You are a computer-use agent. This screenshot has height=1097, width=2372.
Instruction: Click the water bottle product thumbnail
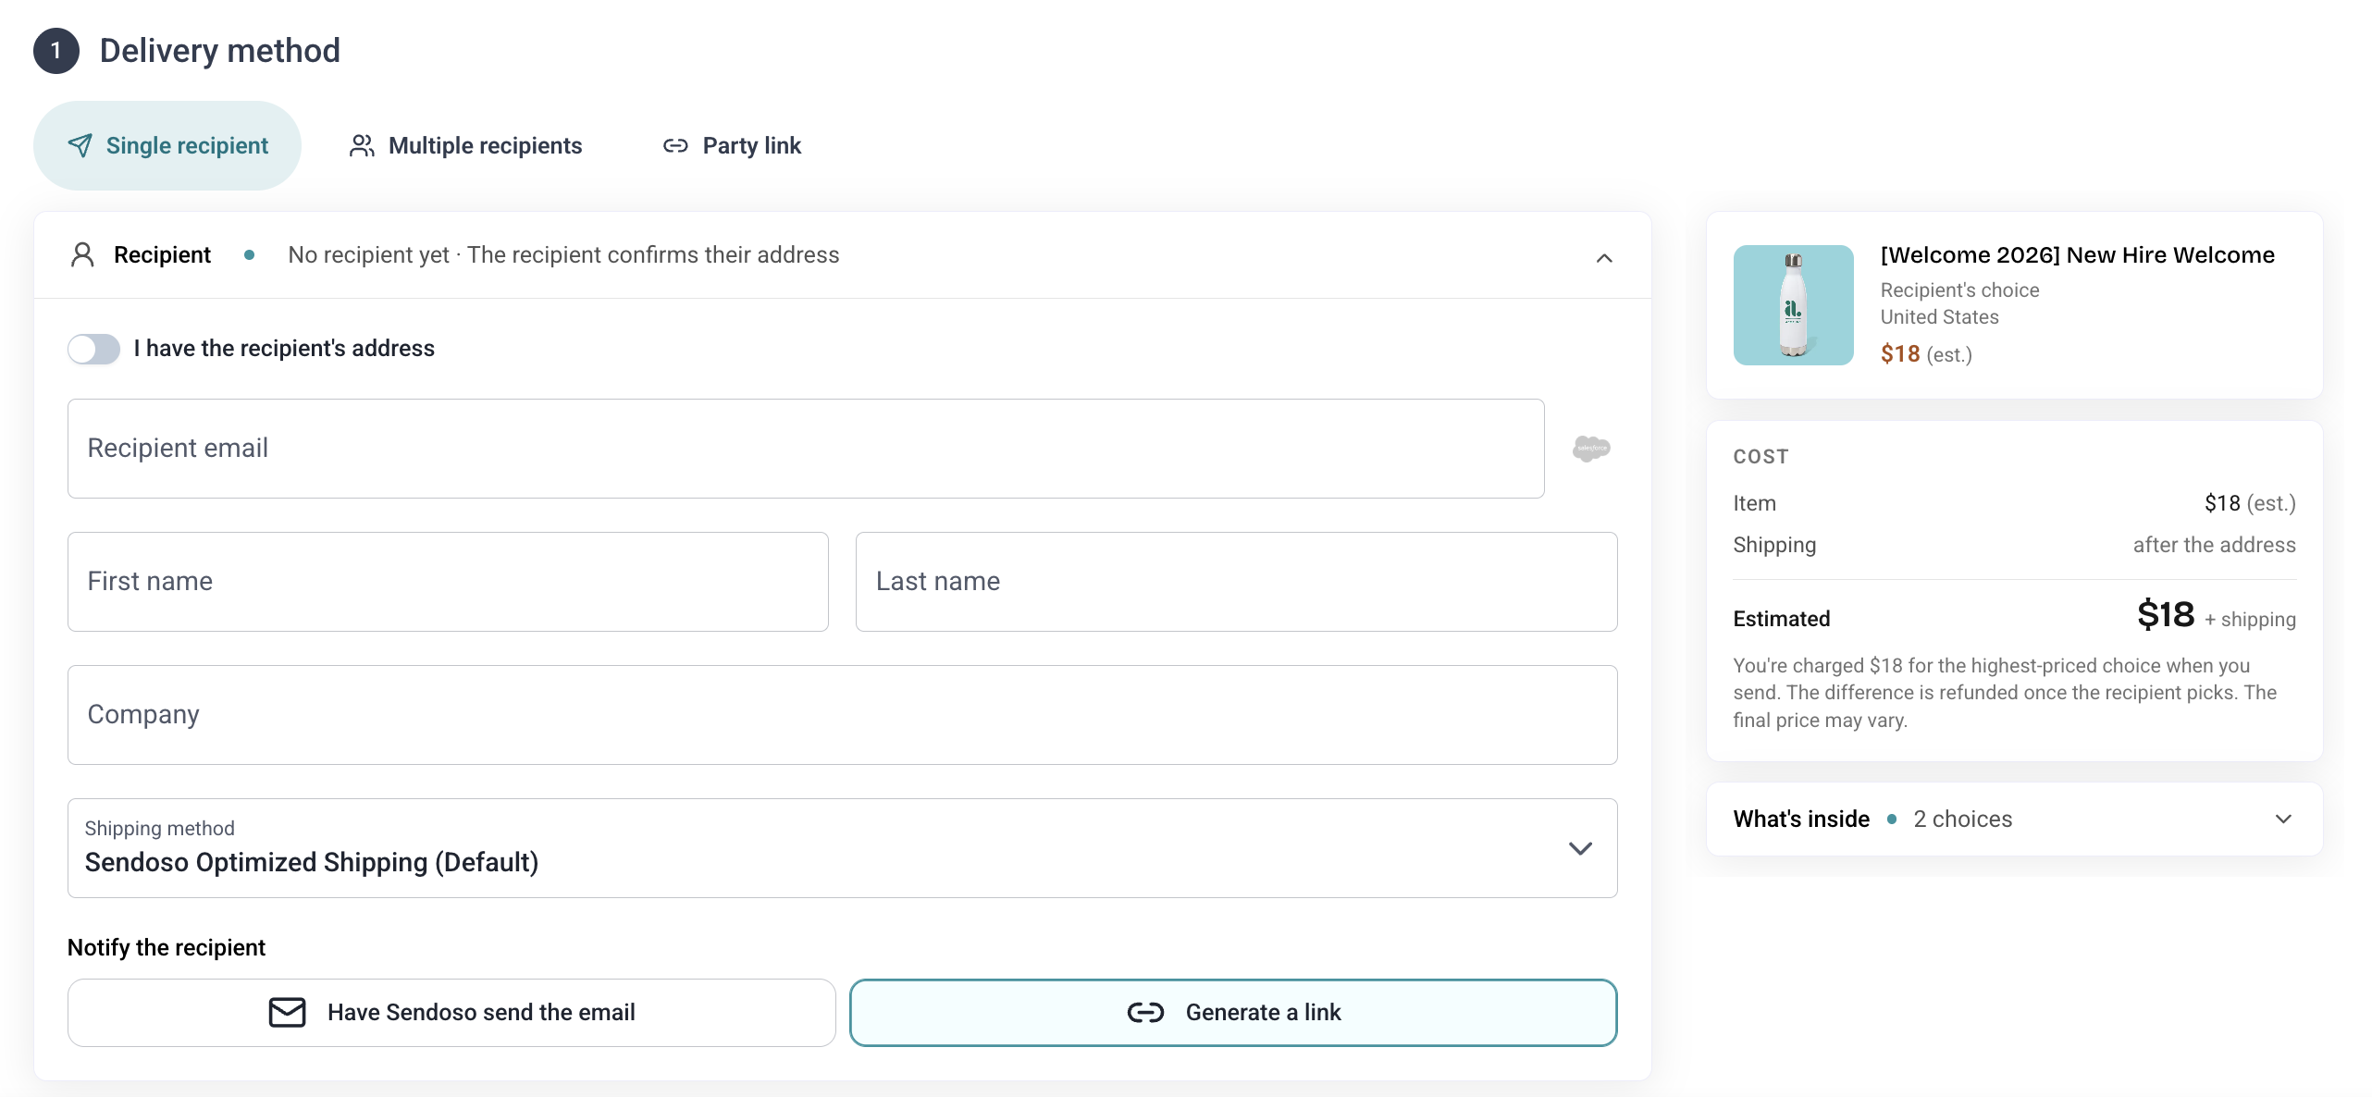(x=1793, y=305)
